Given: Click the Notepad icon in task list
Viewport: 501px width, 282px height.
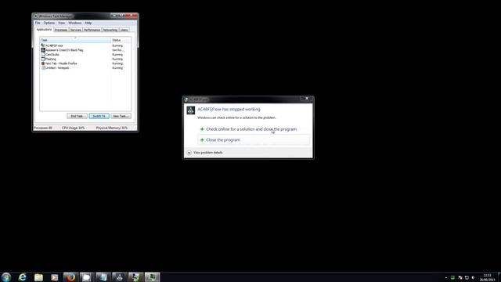Looking at the screenshot, I should click(43, 68).
